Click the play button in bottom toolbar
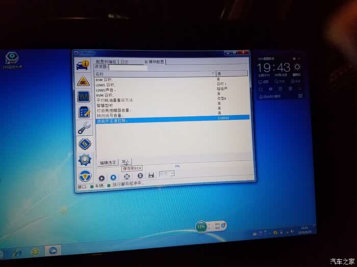The image size is (357, 267). click(x=101, y=178)
